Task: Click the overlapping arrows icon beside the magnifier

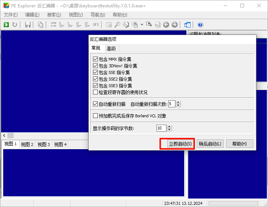Action: [x=126, y=25]
